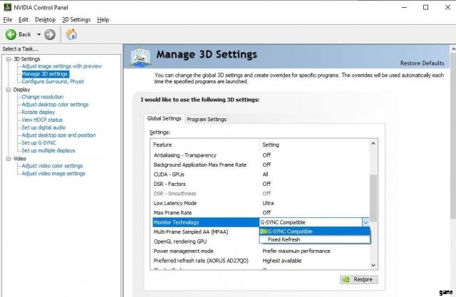The image size is (456, 297).
Task: Select the OpenGL rendering GPU row
Action: (205, 241)
